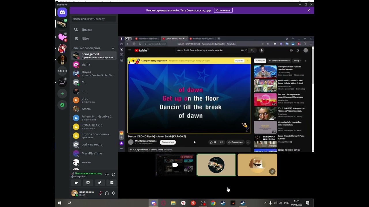Screen dimensions: 369x207
Task: Open new browser tab with plus
Action: click(219, 39)
